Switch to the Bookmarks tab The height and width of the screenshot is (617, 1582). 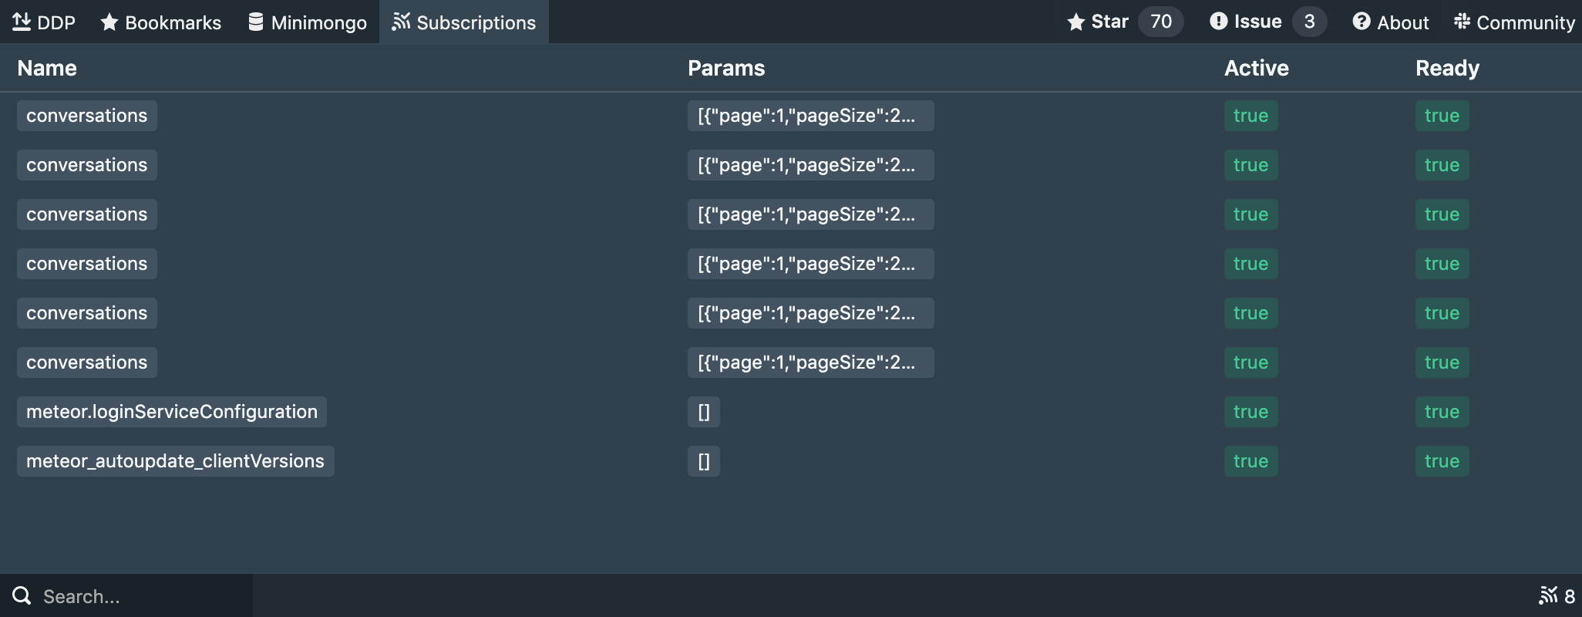click(x=161, y=22)
